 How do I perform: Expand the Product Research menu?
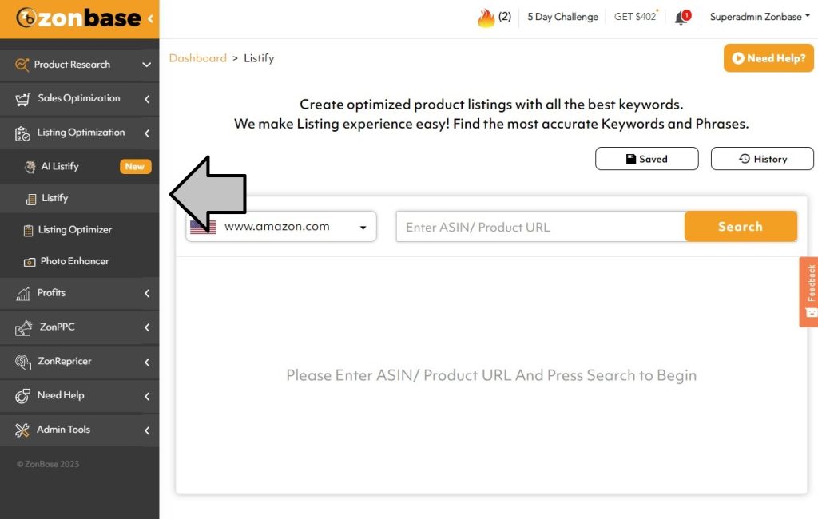[147, 65]
